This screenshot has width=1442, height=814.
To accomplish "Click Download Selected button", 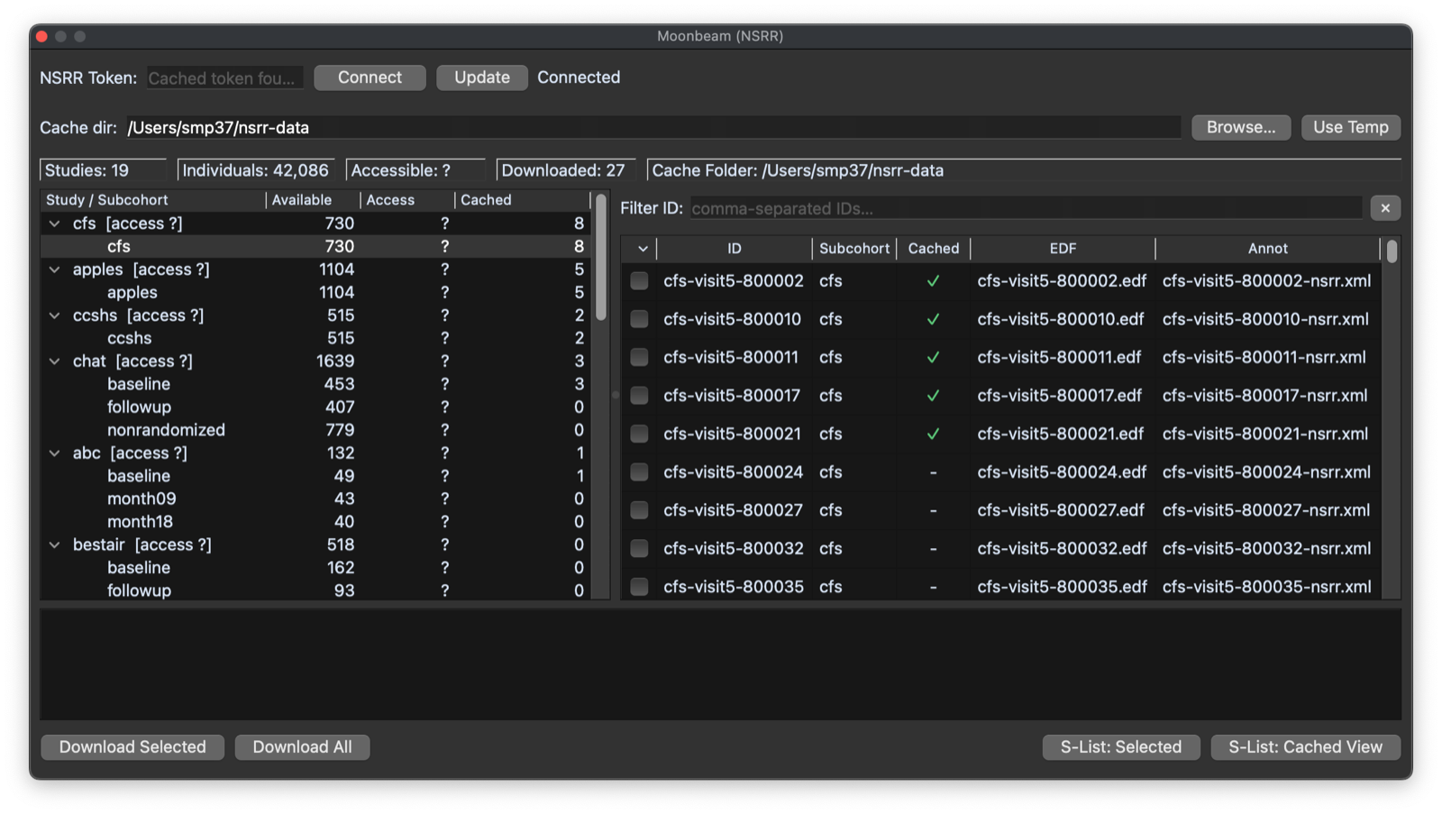I will coord(132,747).
